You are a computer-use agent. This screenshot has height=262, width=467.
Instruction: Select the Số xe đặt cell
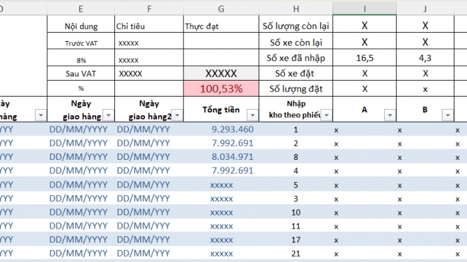point(296,74)
